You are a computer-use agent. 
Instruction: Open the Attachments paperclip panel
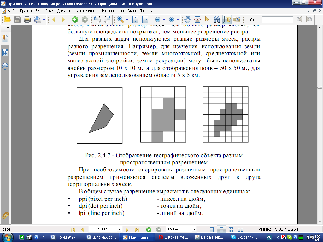(x=5, y=216)
